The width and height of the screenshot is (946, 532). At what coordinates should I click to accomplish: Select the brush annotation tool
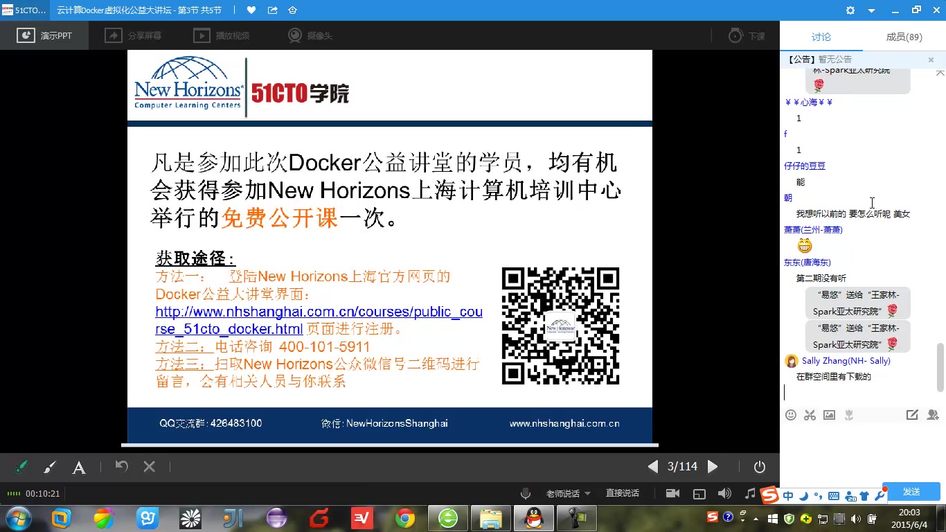(x=49, y=467)
